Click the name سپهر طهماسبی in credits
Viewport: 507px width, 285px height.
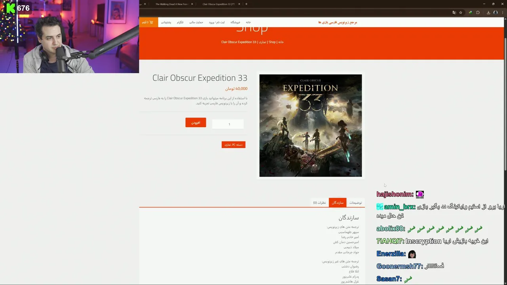tap(349, 232)
